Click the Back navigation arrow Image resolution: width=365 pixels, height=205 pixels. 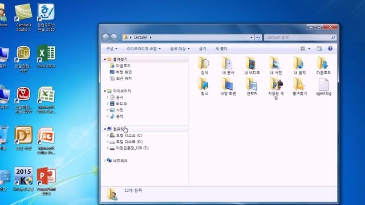tap(105, 37)
